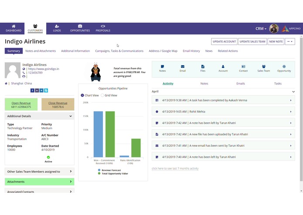Click the Sales Team quick action icon
This screenshot has height=215, width=303.
(x=264, y=67)
